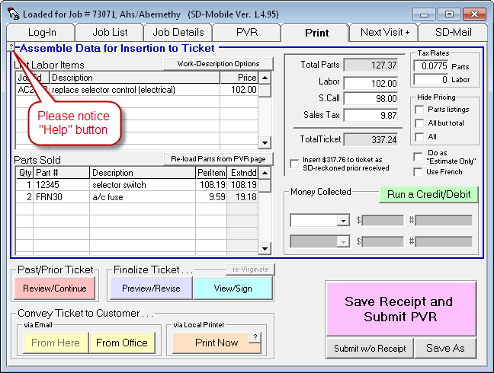Click the View/Sign button
The image size is (494, 373).
233,288
